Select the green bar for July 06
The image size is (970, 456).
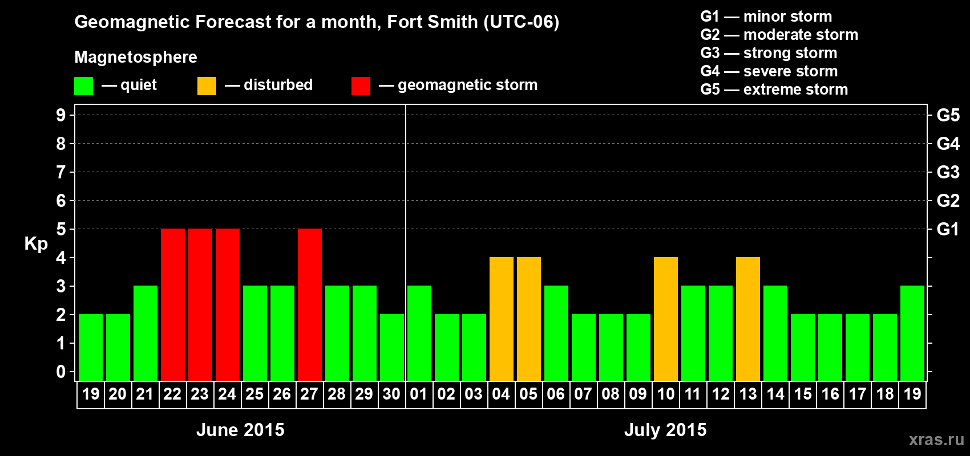(x=556, y=333)
